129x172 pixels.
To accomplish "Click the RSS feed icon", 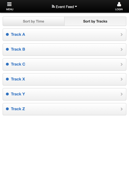I will click(53, 6).
